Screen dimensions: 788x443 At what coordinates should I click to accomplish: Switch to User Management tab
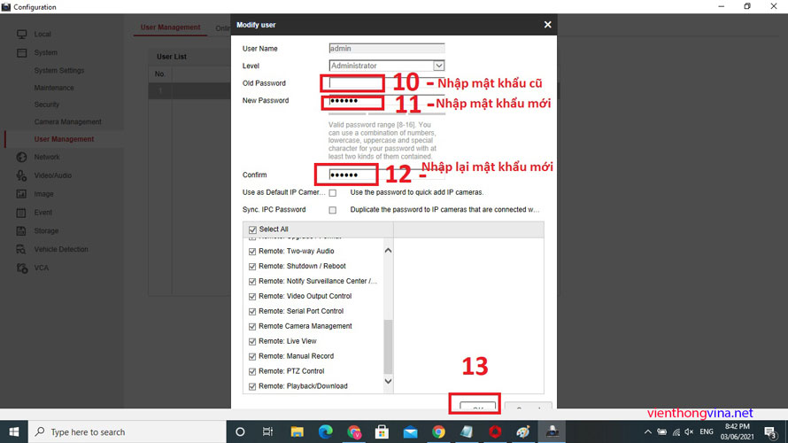click(x=170, y=27)
